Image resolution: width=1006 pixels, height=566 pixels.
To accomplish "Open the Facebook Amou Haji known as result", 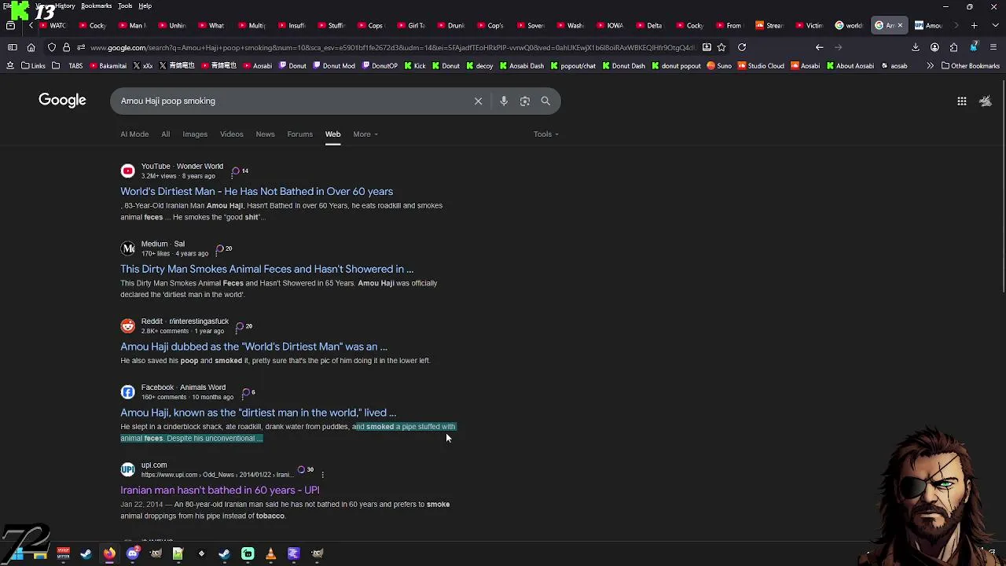I will click(258, 413).
